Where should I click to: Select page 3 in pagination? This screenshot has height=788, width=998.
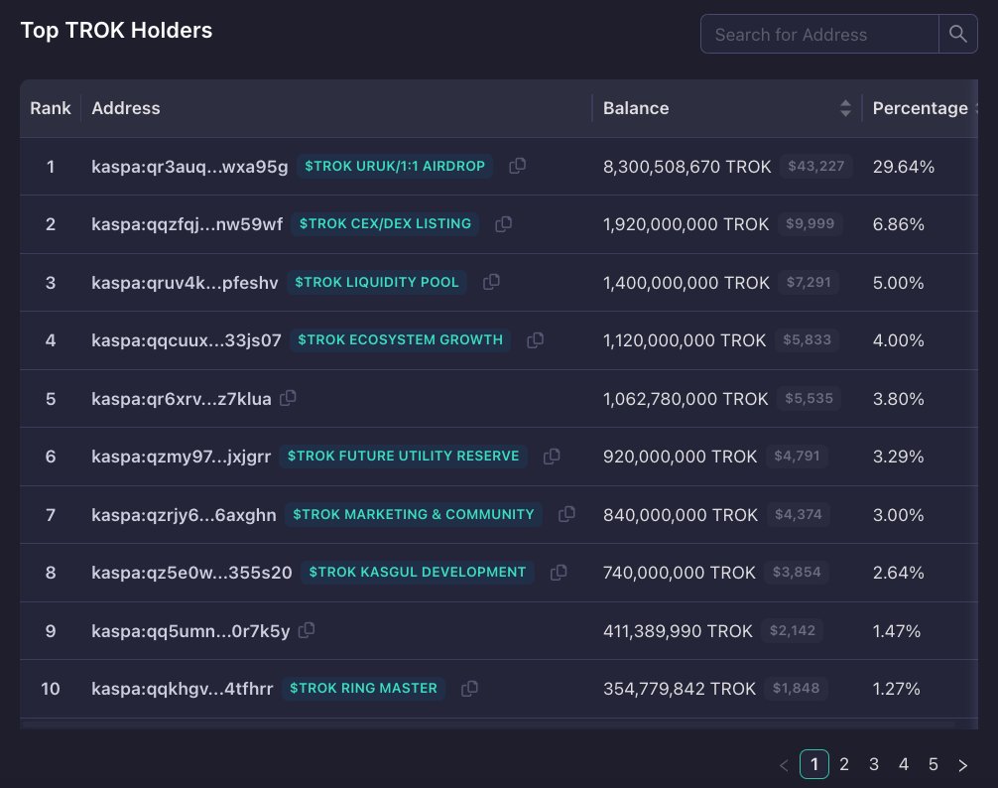(874, 764)
